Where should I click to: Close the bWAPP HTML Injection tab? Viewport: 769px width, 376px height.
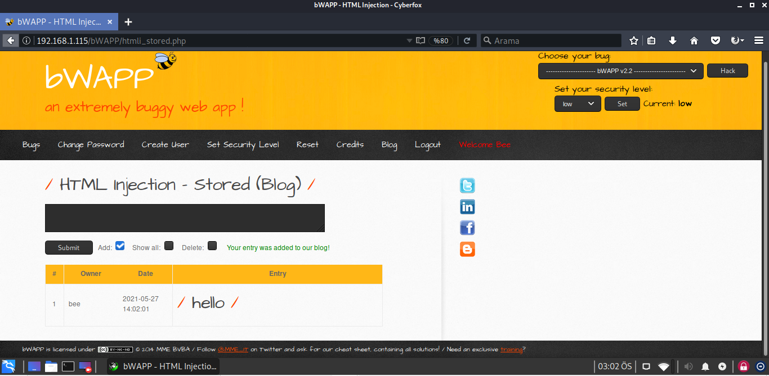click(x=110, y=22)
